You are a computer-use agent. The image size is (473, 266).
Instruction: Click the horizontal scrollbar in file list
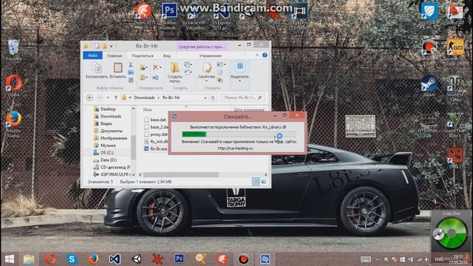[180, 174]
